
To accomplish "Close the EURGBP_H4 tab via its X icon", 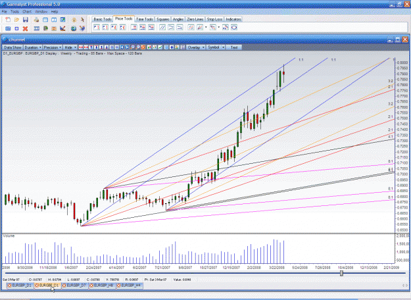I will click(x=119, y=286).
